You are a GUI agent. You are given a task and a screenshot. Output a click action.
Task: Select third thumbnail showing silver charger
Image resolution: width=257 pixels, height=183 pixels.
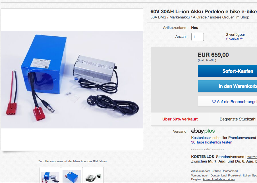pyautogui.click(x=93, y=175)
